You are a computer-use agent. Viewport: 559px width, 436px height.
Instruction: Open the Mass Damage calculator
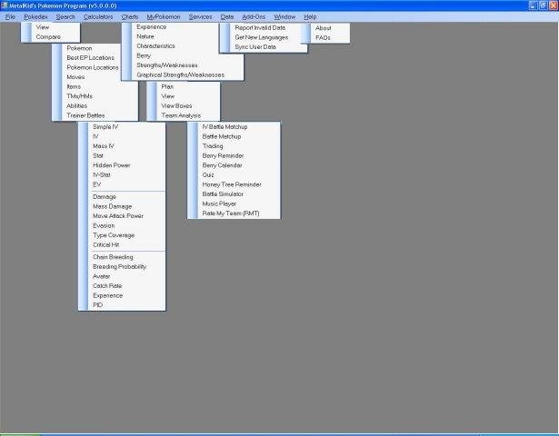(113, 206)
